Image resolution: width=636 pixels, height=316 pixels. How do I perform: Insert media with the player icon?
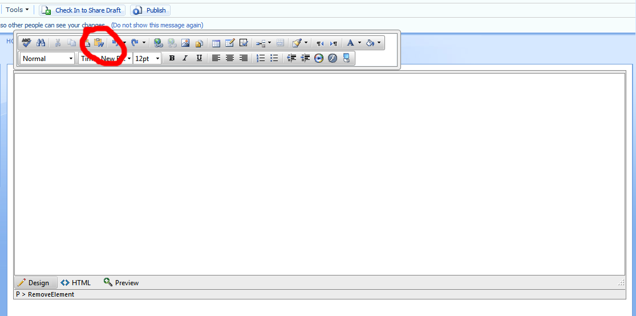click(x=319, y=58)
